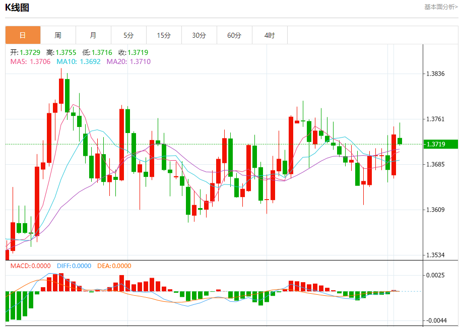
Task: Open the 4时 four-hour tab
Action: (x=270, y=35)
